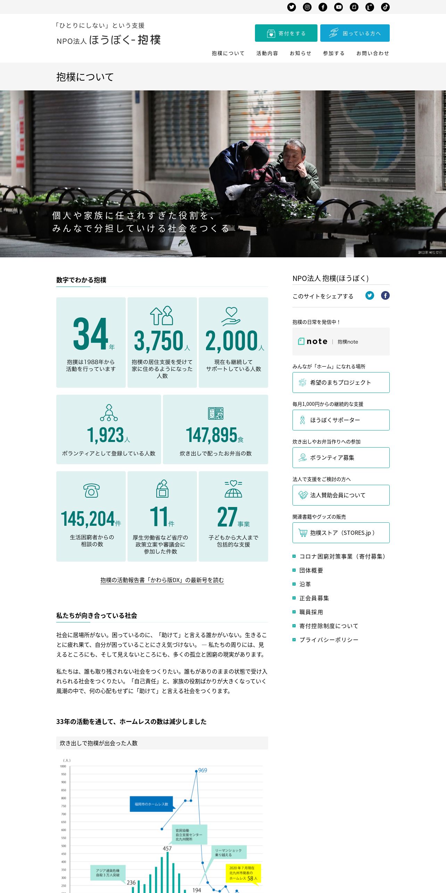Open the プライバシーポリシー link
This screenshot has height=893, width=446.
click(329, 640)
